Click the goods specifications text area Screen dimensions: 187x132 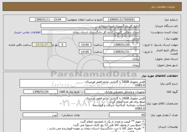pos(83,103)
